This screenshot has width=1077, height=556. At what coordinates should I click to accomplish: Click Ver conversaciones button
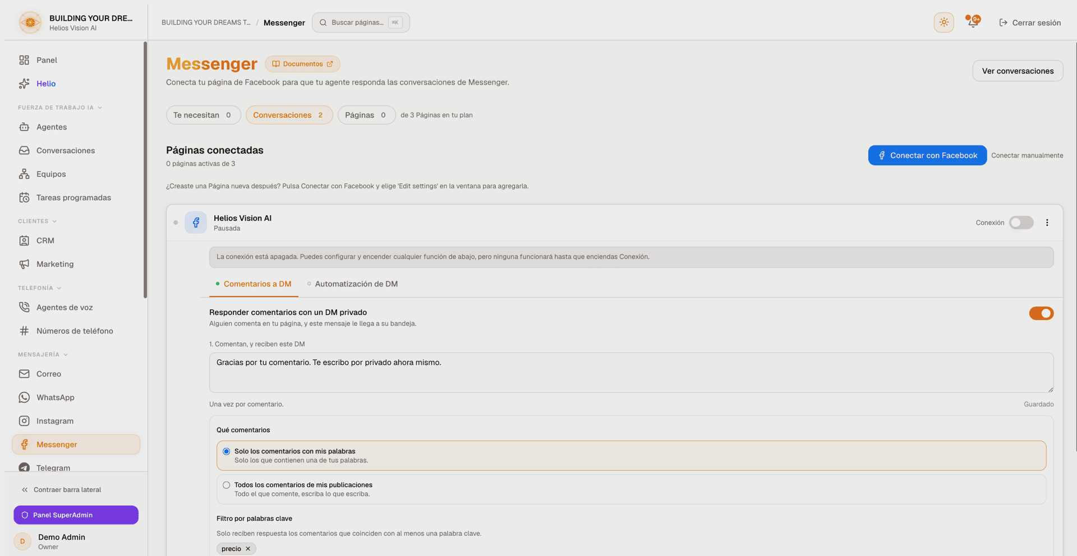tap(1018, 71)
